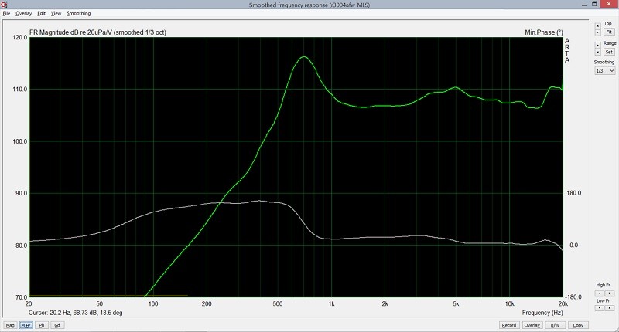Click the Range Set button
Screen dimensions: 619x332
(x=609, y=52)
